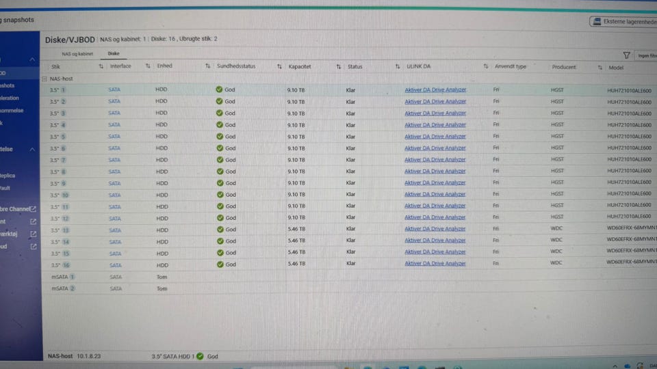Open the Ingen filter dropdown
The height and width of the screenshot is (369, 657).
point(647,55)
